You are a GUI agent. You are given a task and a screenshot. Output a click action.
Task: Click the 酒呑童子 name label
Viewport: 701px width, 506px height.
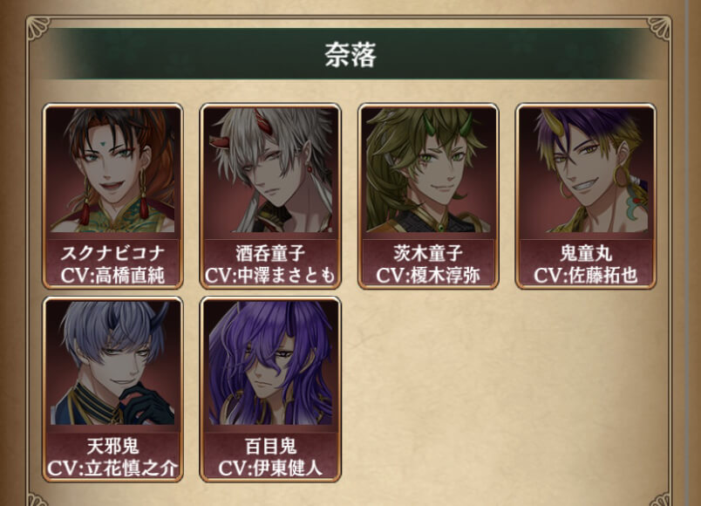tap(270, 253)
